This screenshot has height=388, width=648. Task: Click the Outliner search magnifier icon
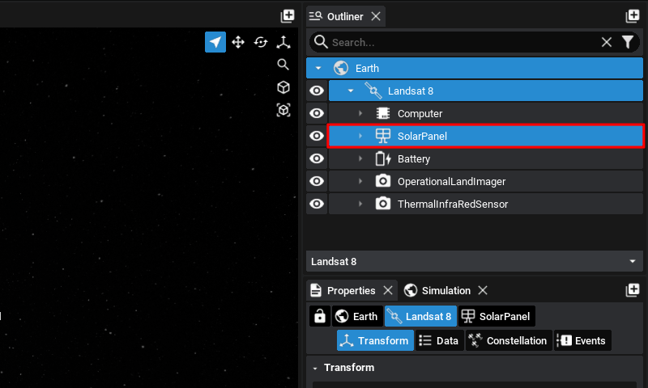tap(321, 42)
